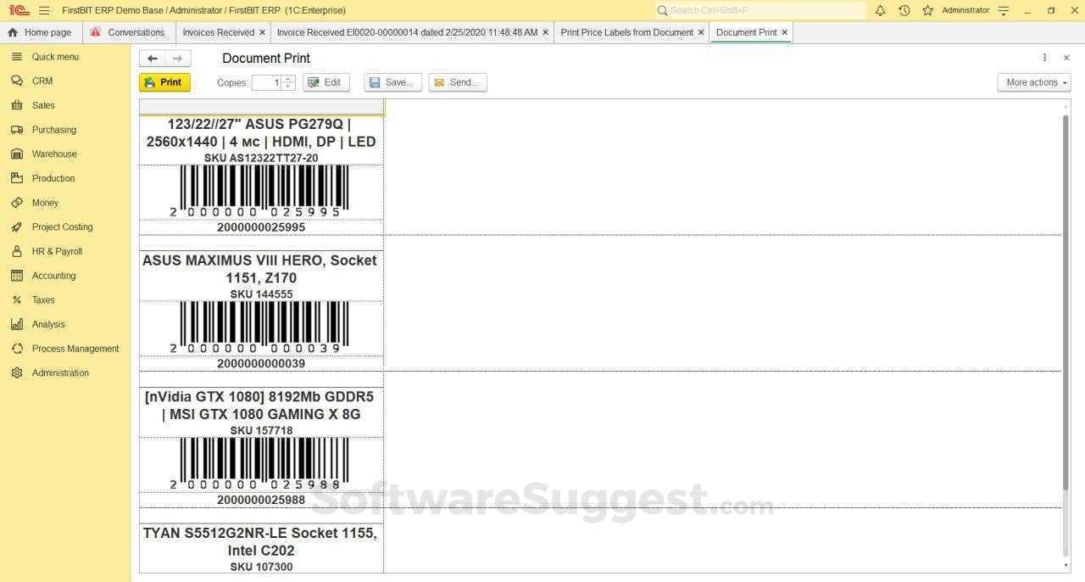
Task: Click scroll-down arrow of preview scrollbar
Action: [x=1066, y=566]
